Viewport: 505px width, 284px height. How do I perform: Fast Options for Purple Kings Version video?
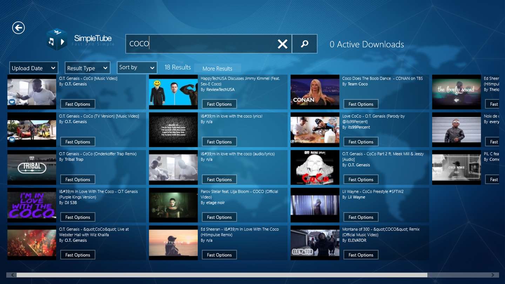tap(78, 217)
